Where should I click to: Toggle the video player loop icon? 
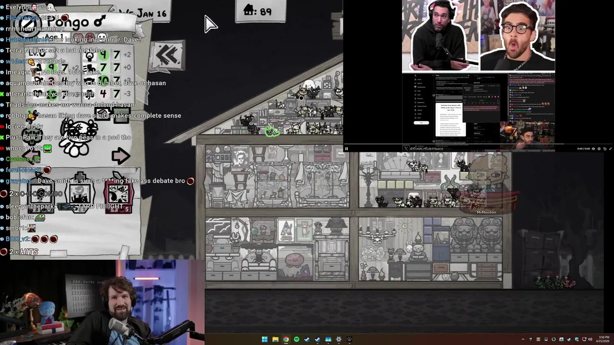point(605,149)
